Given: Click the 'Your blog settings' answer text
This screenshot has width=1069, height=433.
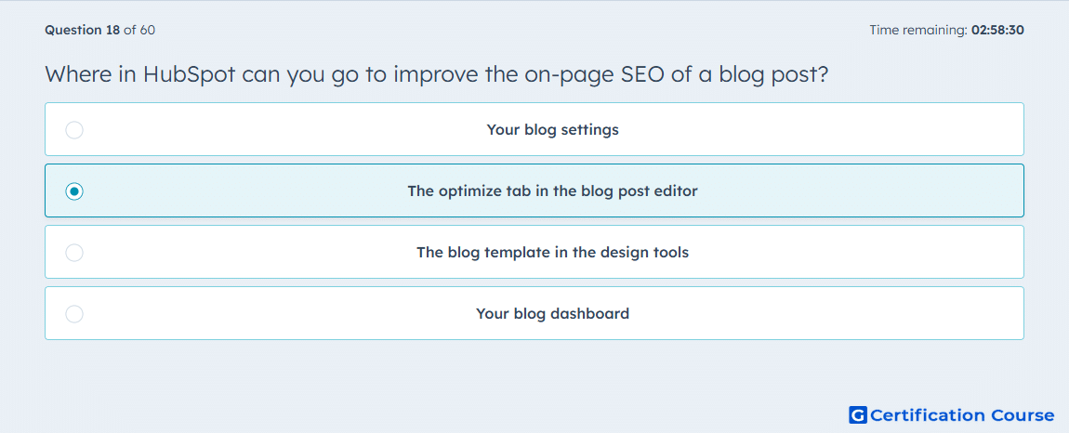Looking at the screenshot, I should pyautogui.click(x=552, y=129).
